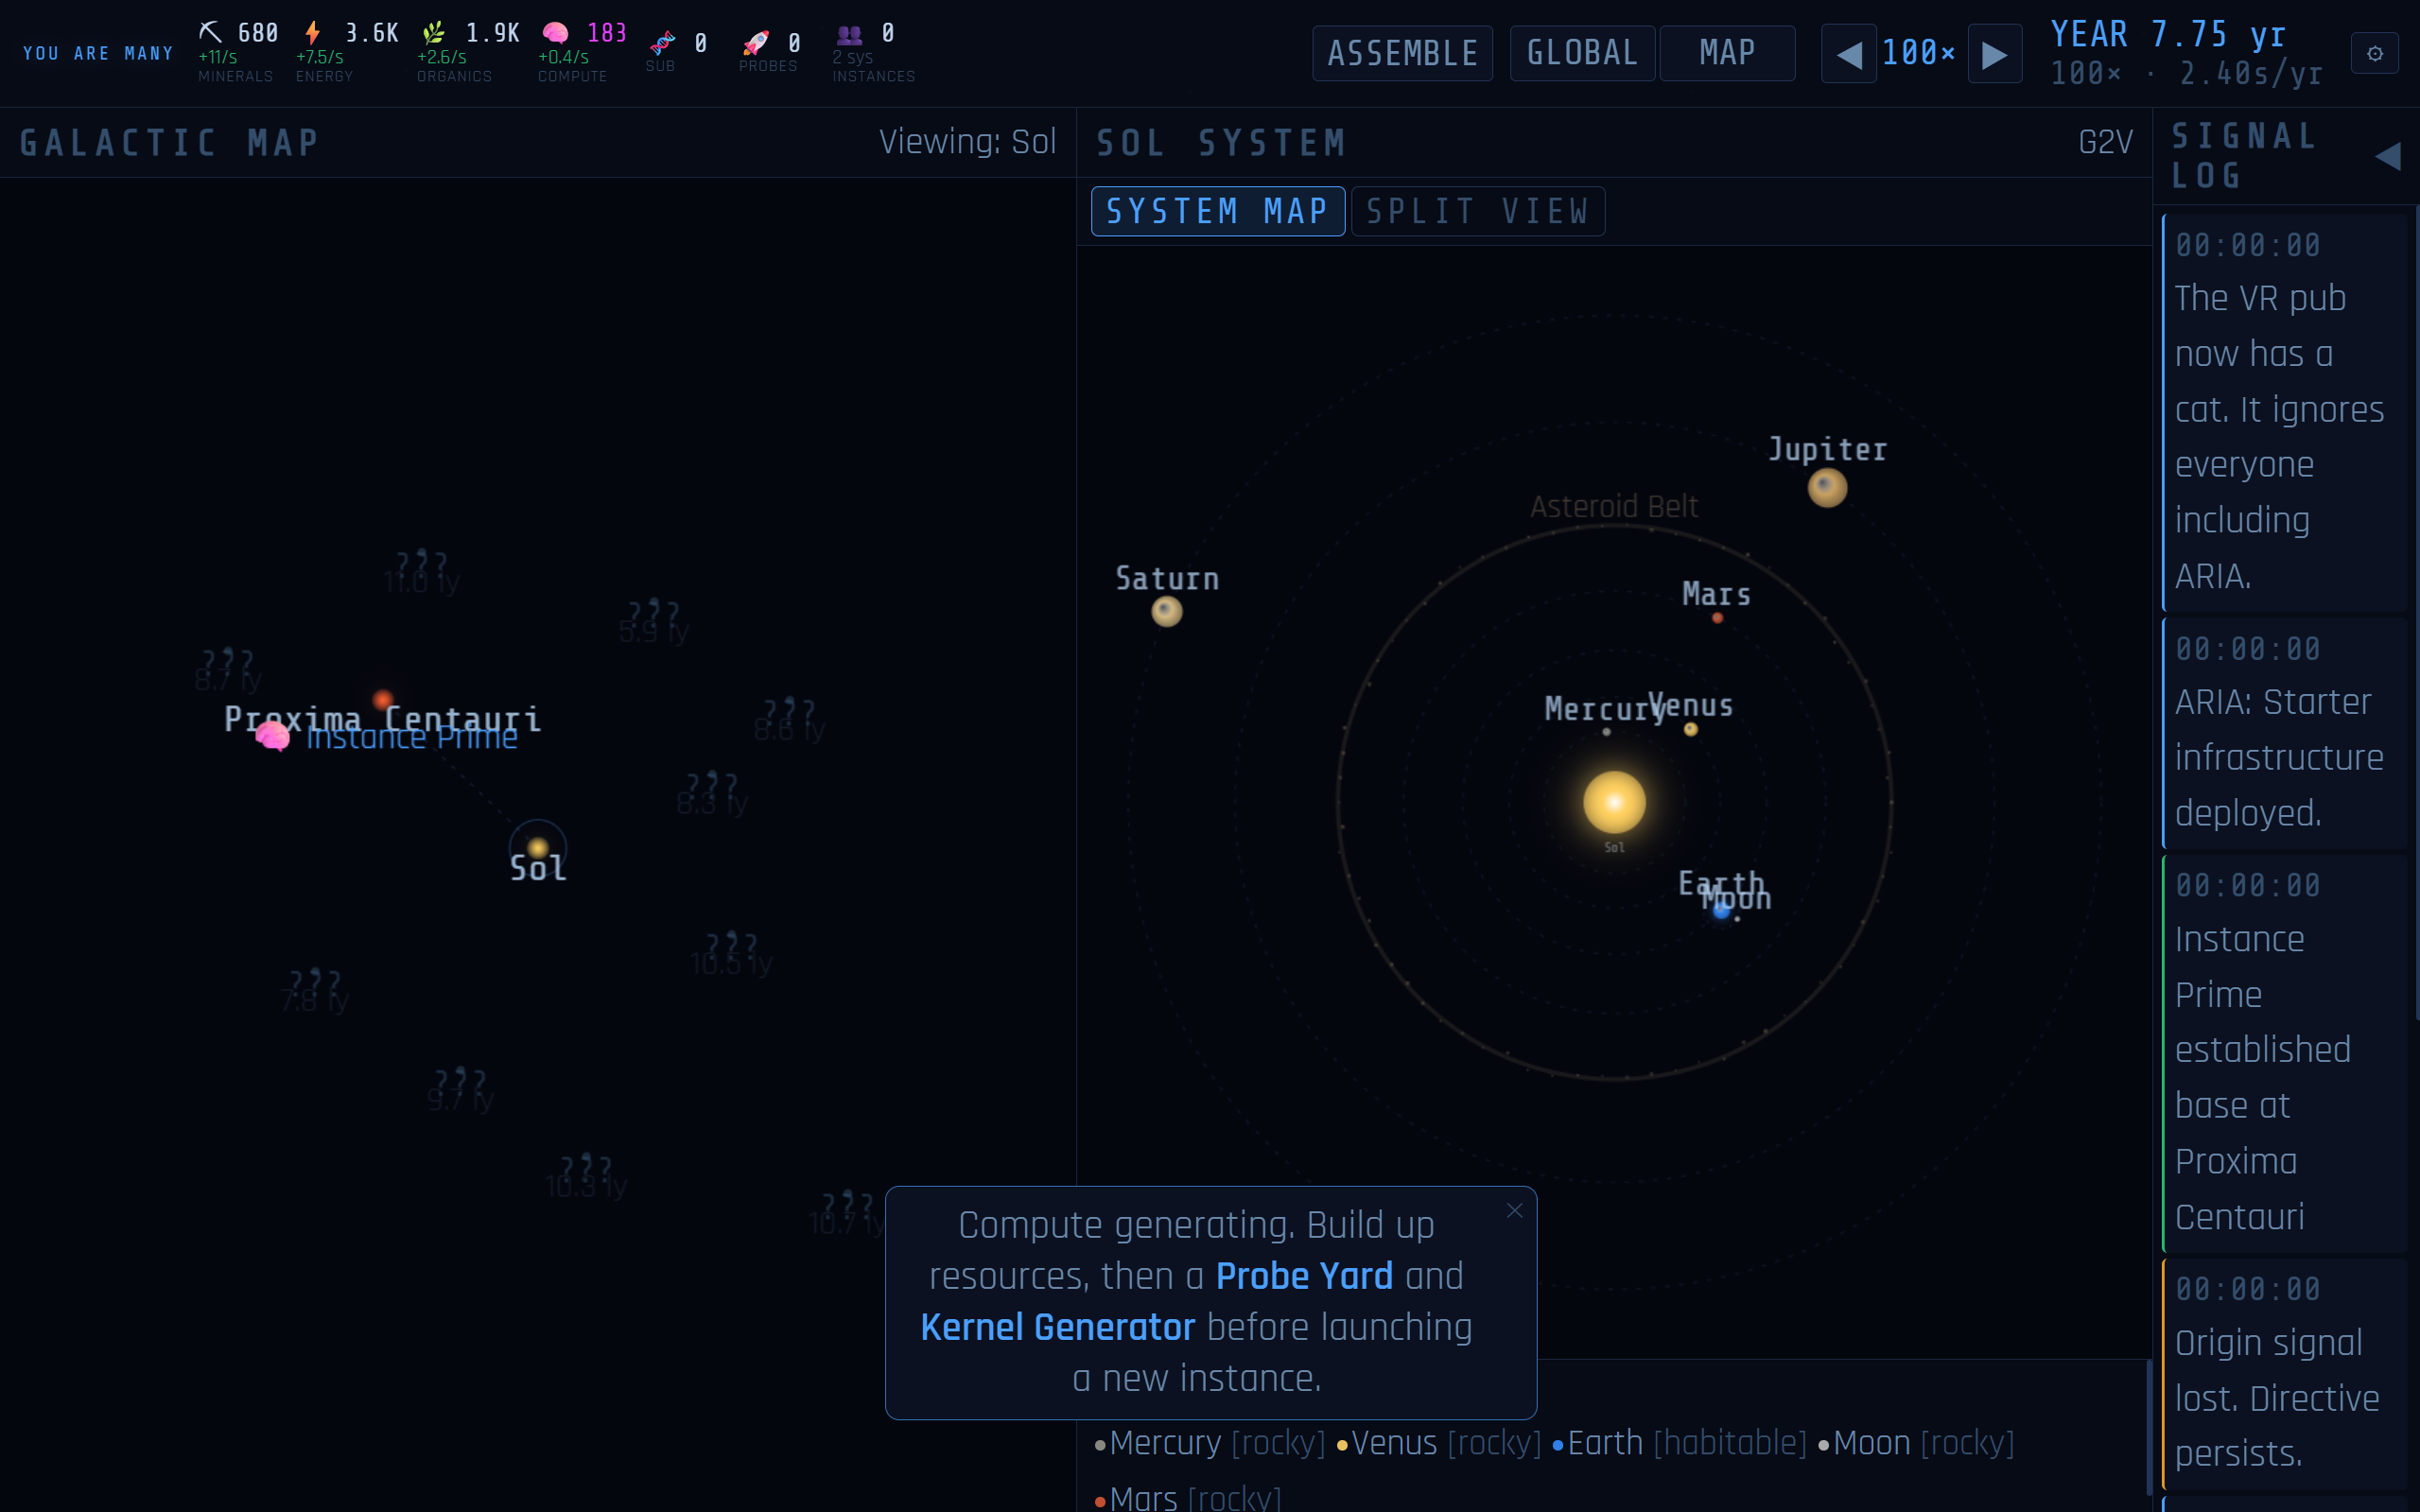The image size is (2420, 1512).
Task: Open the Global tab
Action: pyautogui.click(x=1582, y=53)
